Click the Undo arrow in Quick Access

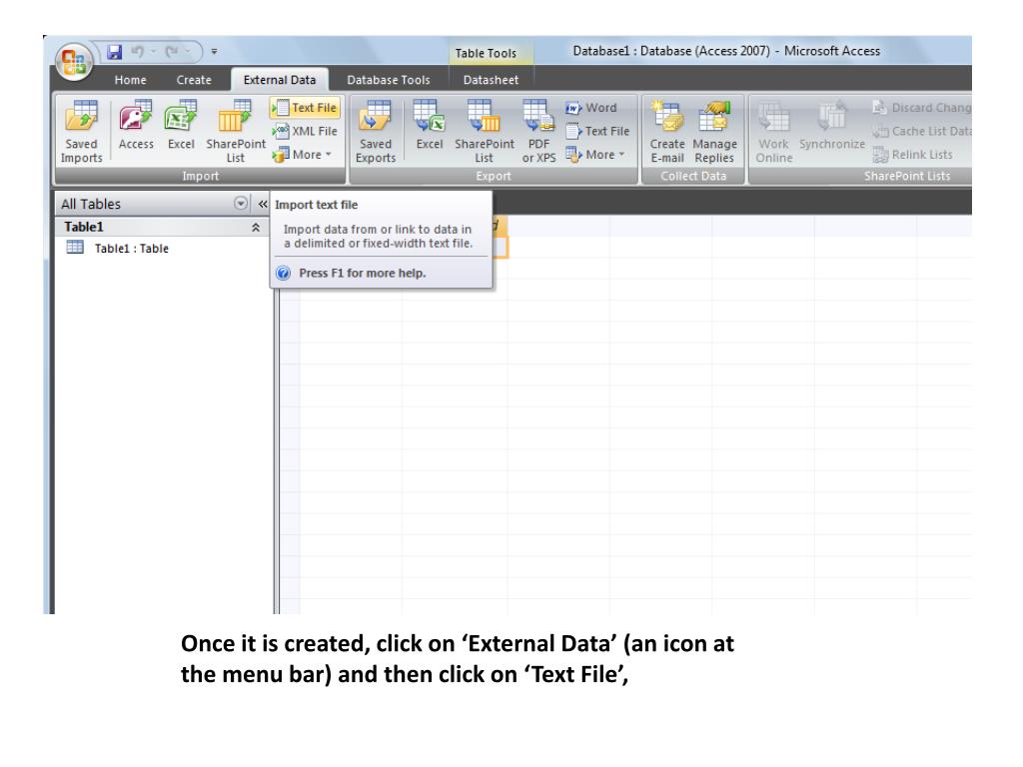point(138,52)
